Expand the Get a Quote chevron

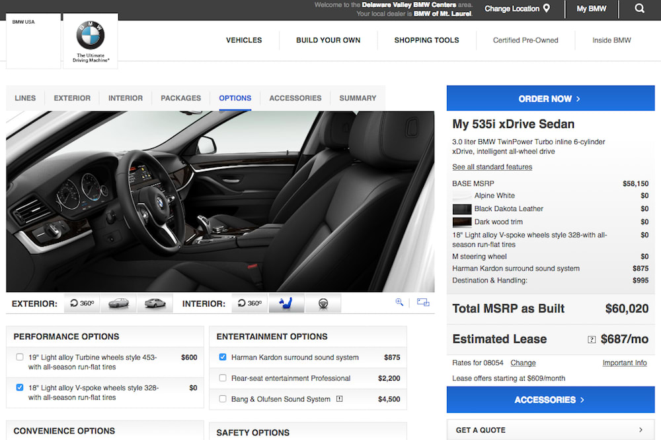(x=641, y=430)
